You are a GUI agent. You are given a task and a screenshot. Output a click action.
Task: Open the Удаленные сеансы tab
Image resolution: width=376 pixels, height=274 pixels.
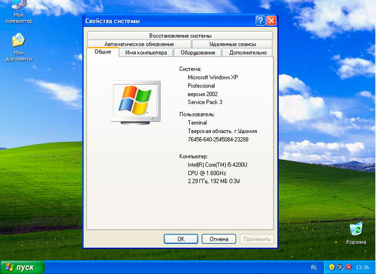[x=233, y=45]
